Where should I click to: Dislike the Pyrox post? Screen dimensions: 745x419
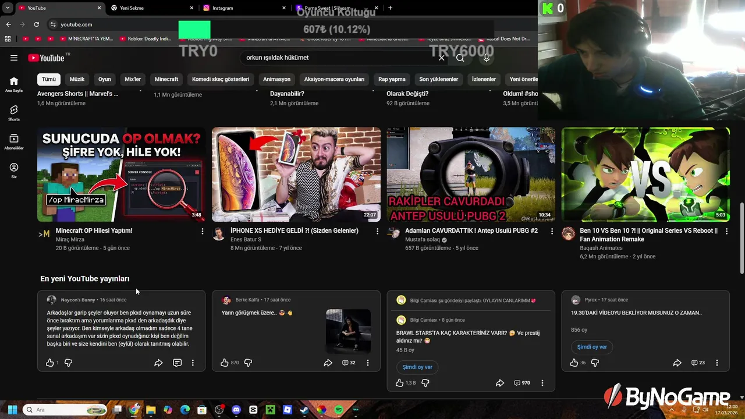click(x=595, y=363)
